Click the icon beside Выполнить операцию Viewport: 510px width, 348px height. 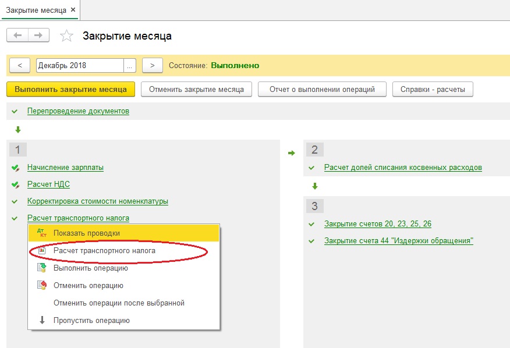[x=41, y=268]
